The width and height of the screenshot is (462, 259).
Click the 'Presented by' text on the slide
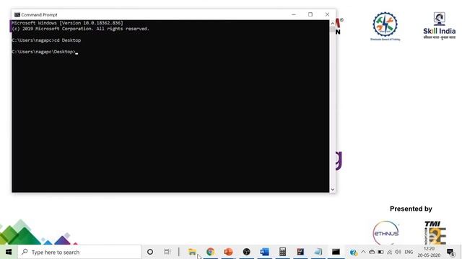tap(411, 209)
